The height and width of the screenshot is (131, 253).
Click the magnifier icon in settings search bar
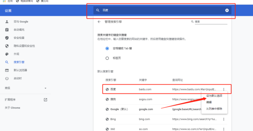click(x=98, y=10)
